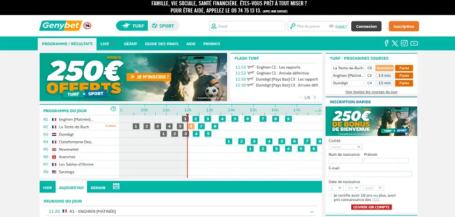Click the help question mark in Programme du jour

tap(113, 109)
